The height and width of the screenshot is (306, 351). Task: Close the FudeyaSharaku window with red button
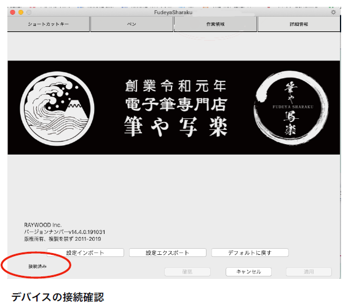[x=13, y=12]
